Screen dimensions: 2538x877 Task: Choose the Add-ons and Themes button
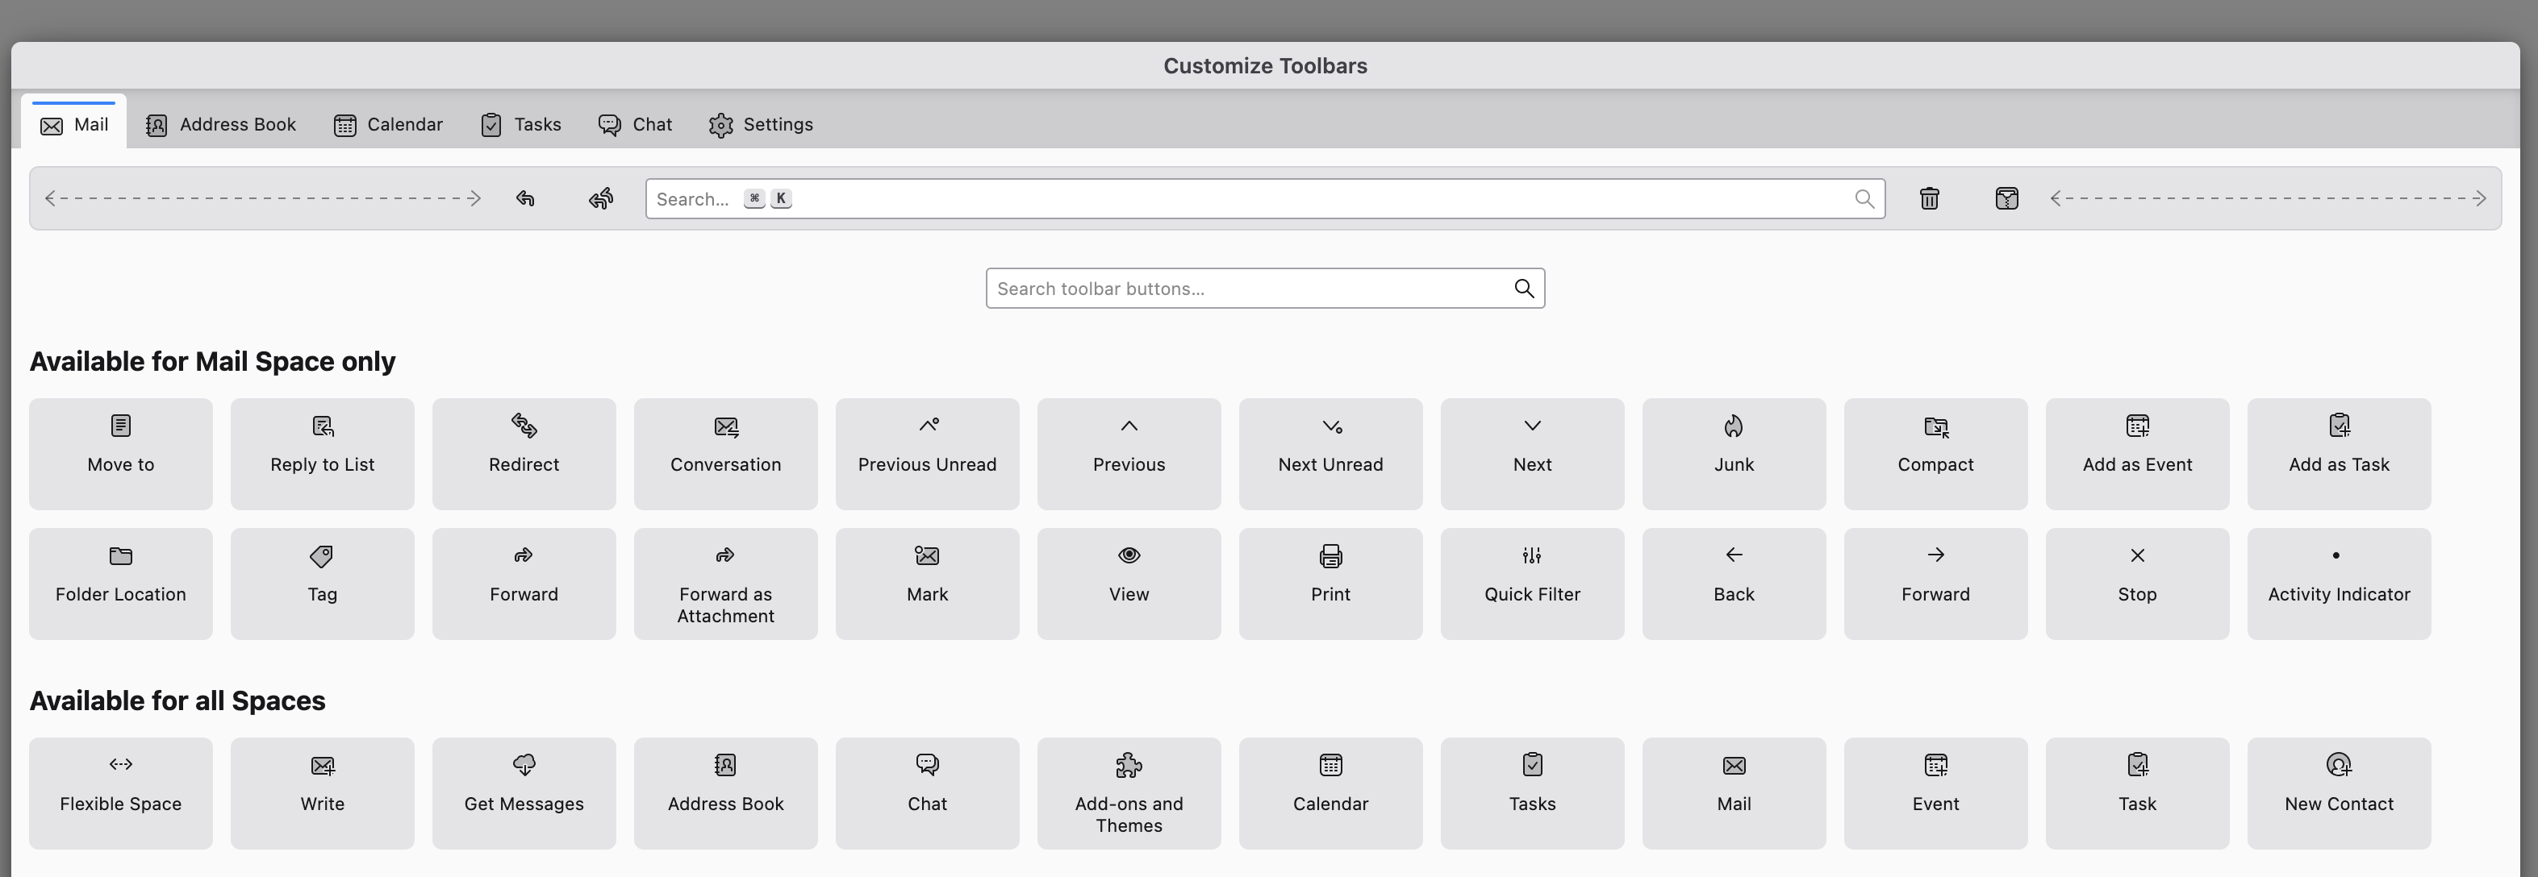point(1128,792)
